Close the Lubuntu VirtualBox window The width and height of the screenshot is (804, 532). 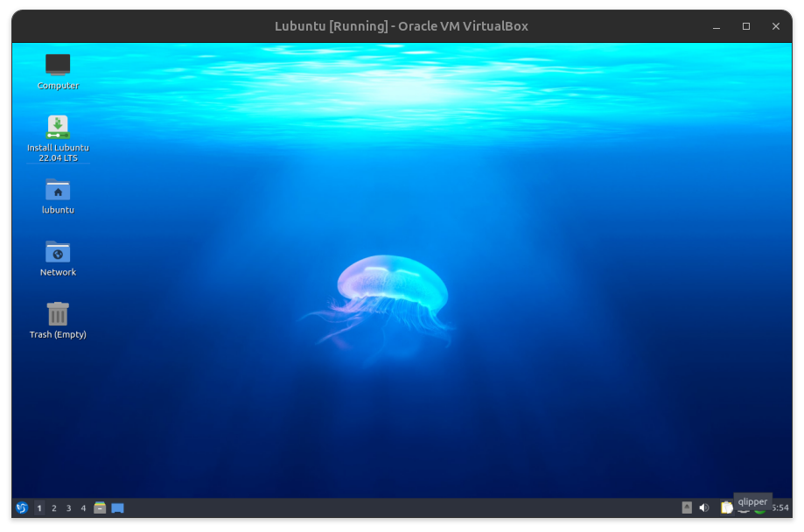776,26
